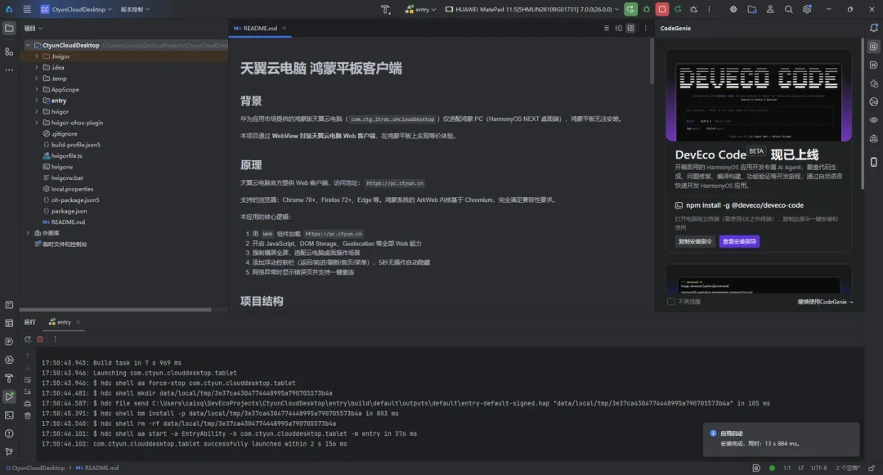Open the device phone icon in right sidebar
The height and width of the screenshot is (475, 883).
(873, 162)
